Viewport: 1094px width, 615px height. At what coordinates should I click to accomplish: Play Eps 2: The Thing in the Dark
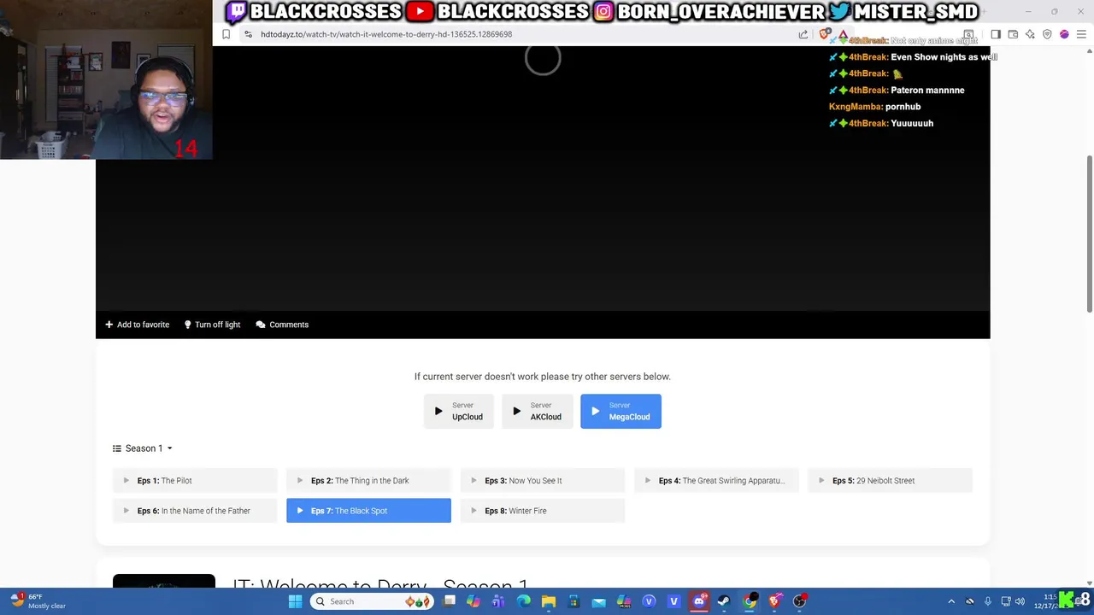368,480
